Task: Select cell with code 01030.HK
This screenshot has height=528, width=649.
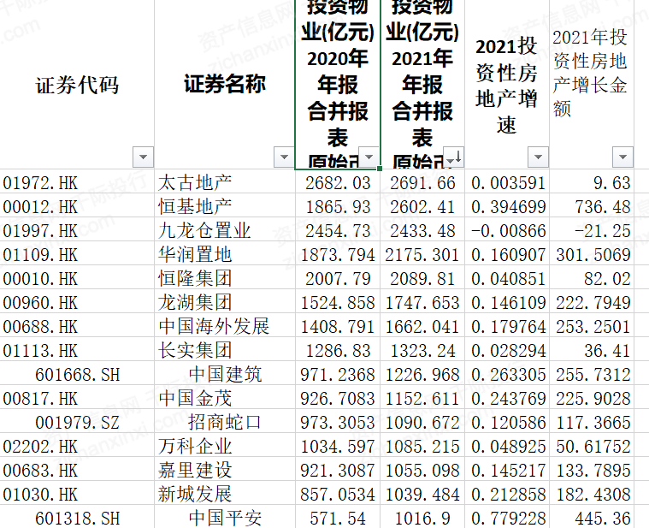Action: click(x=77, y=494)
